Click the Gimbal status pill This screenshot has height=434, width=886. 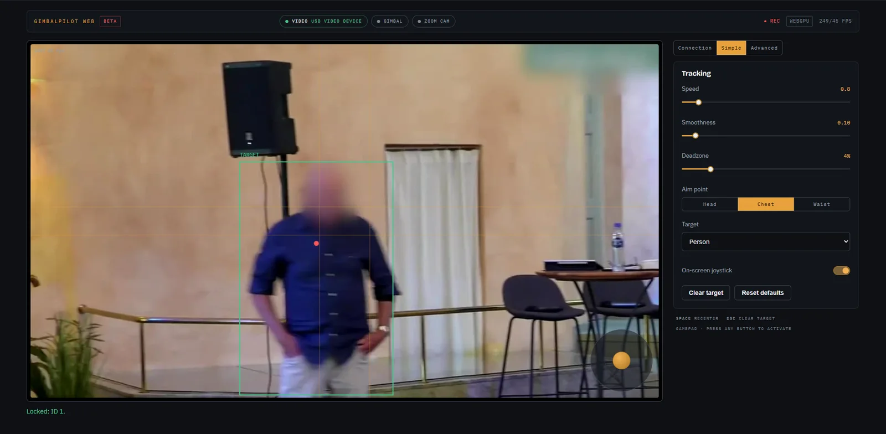[390, 21]
